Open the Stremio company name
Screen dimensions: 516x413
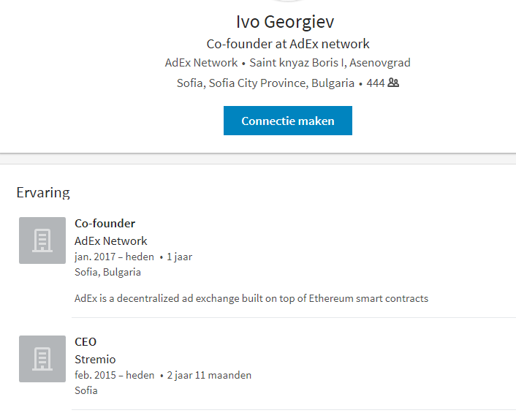pos(95,360)
